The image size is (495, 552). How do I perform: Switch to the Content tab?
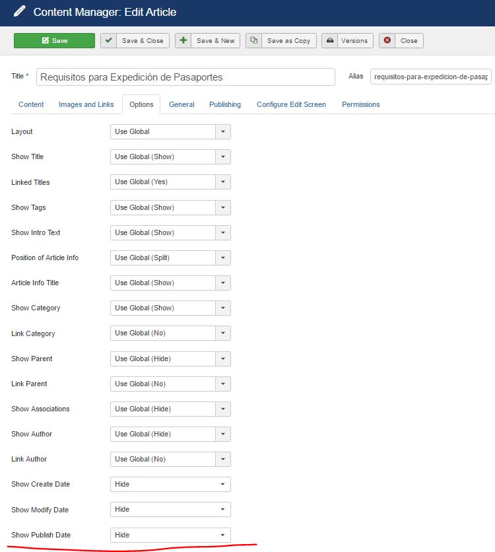31,104
